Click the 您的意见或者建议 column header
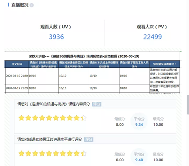Viewport: 189px width, 166px height. coord(165,64)
